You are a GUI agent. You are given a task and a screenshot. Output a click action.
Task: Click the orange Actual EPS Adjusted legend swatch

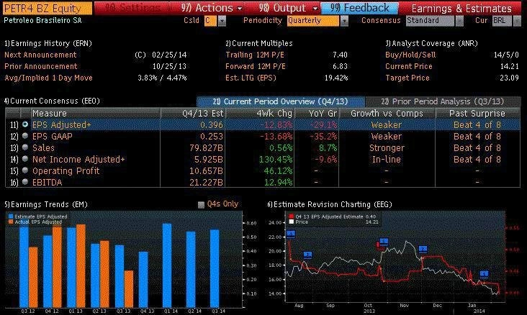coord(11,222)
